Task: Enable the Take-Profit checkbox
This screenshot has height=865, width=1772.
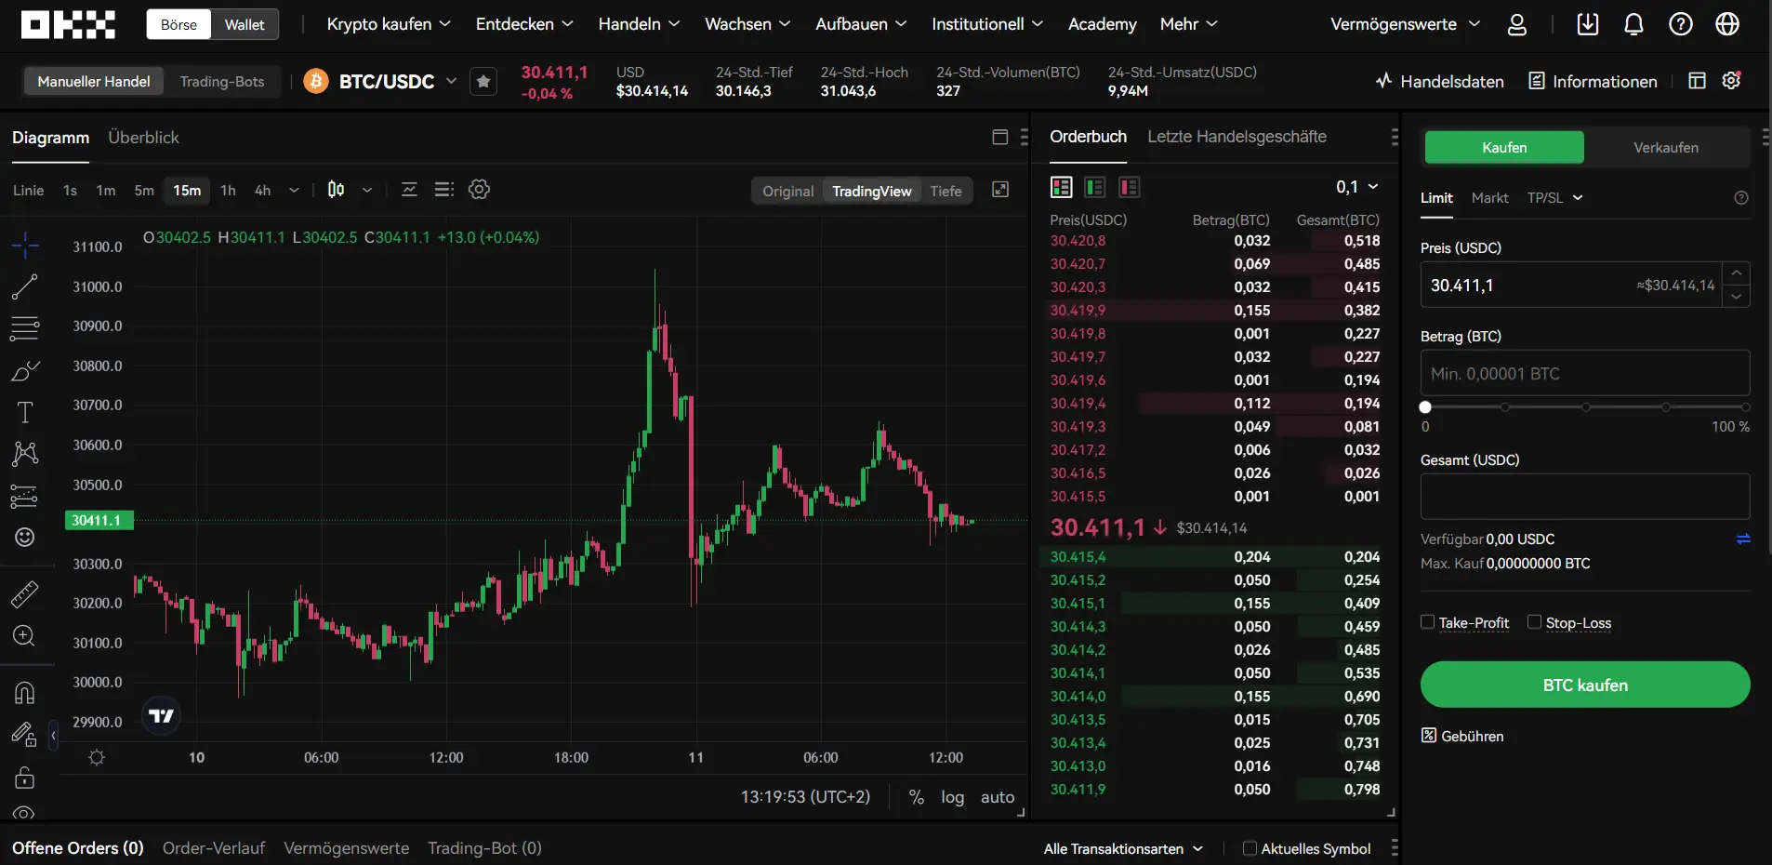Action: pos(1428,622)
